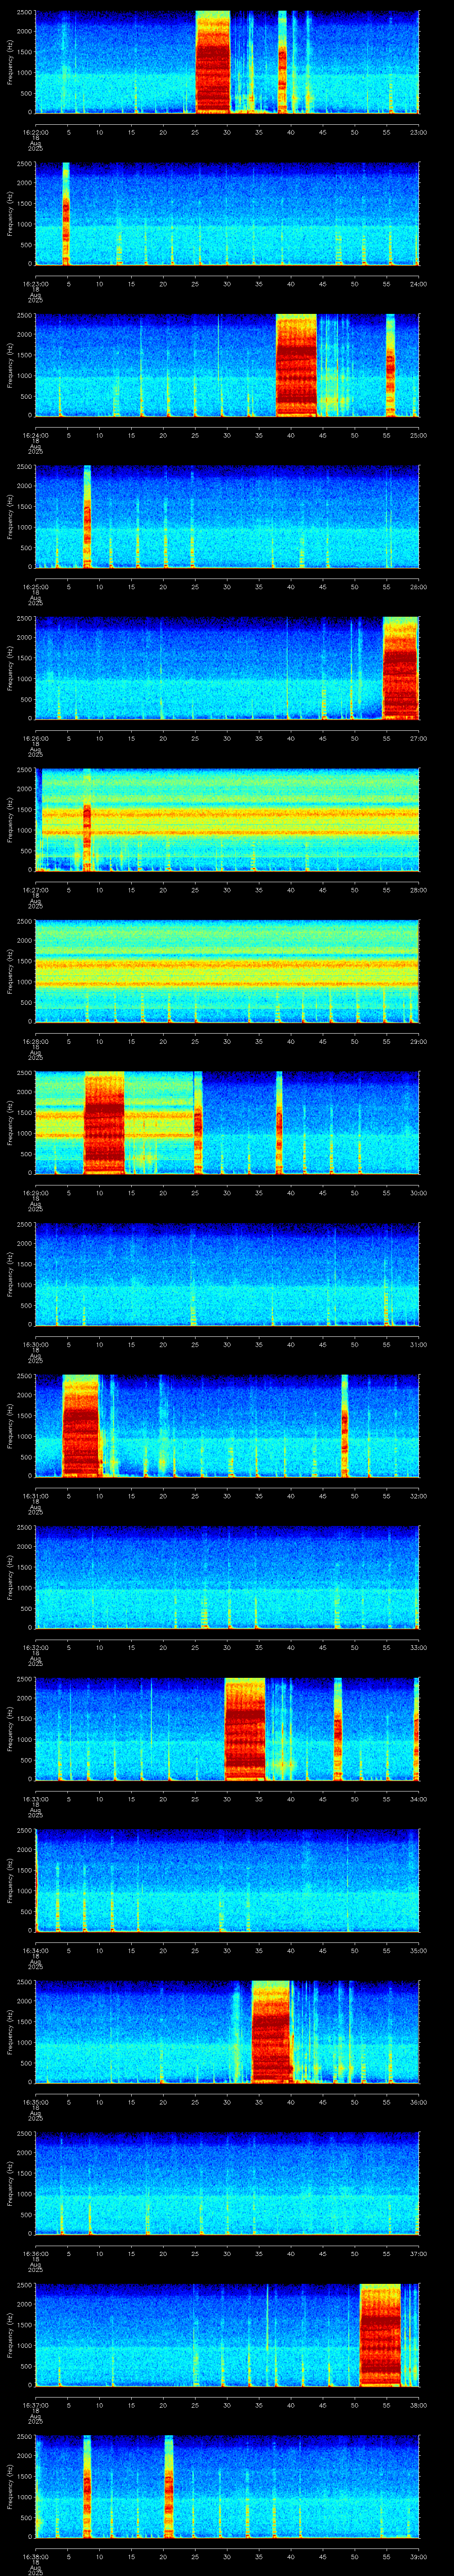
Task: Click the 16:23:00 start time label
Action: pyautogui.click(x=35, y=284)
